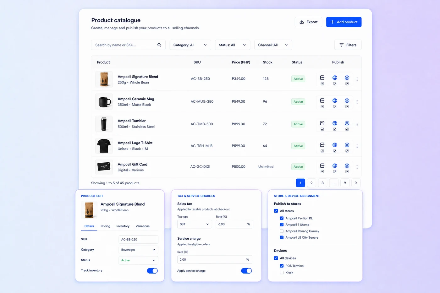This screenshot has height=293, width=440.
Task: Go to next page with the arrow
Action: point(356,183)
